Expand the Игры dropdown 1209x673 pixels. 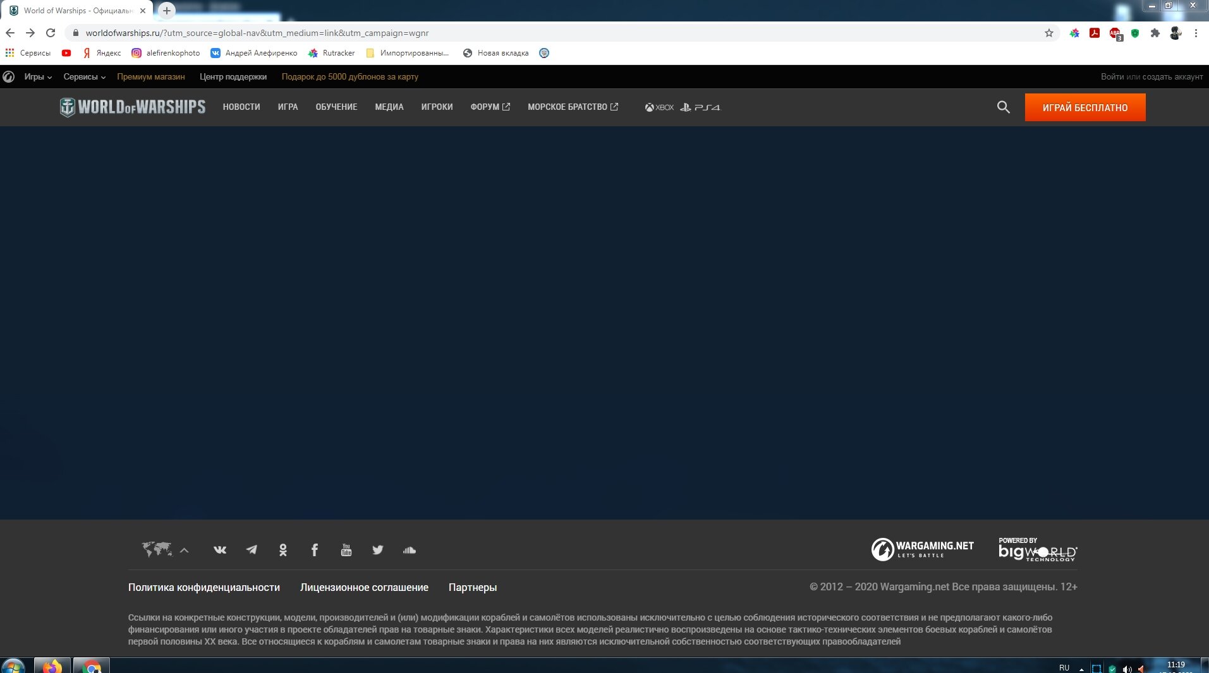(38, 76)
